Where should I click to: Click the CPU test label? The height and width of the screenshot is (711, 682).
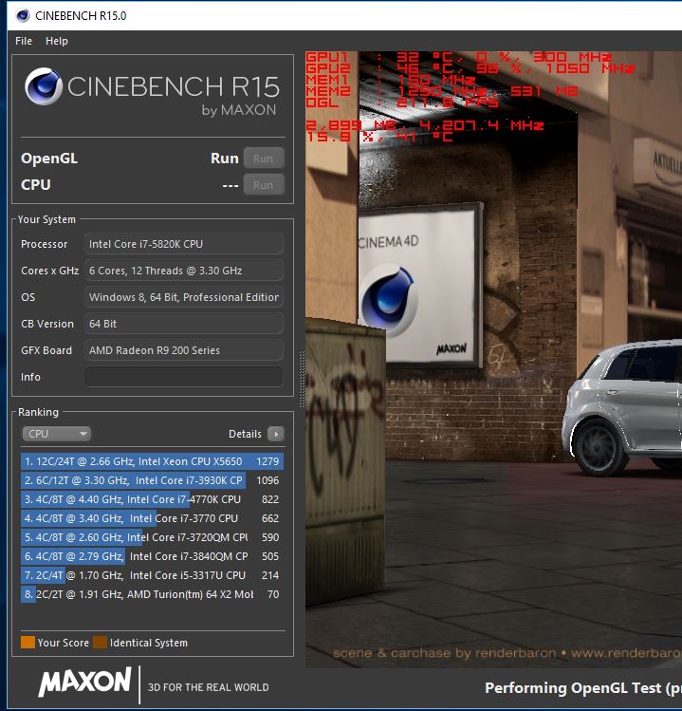(36, 185)
